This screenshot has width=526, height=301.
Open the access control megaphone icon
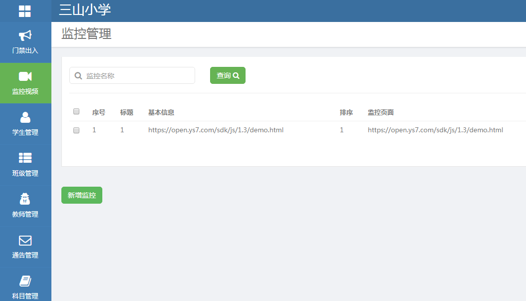point(25,35)
